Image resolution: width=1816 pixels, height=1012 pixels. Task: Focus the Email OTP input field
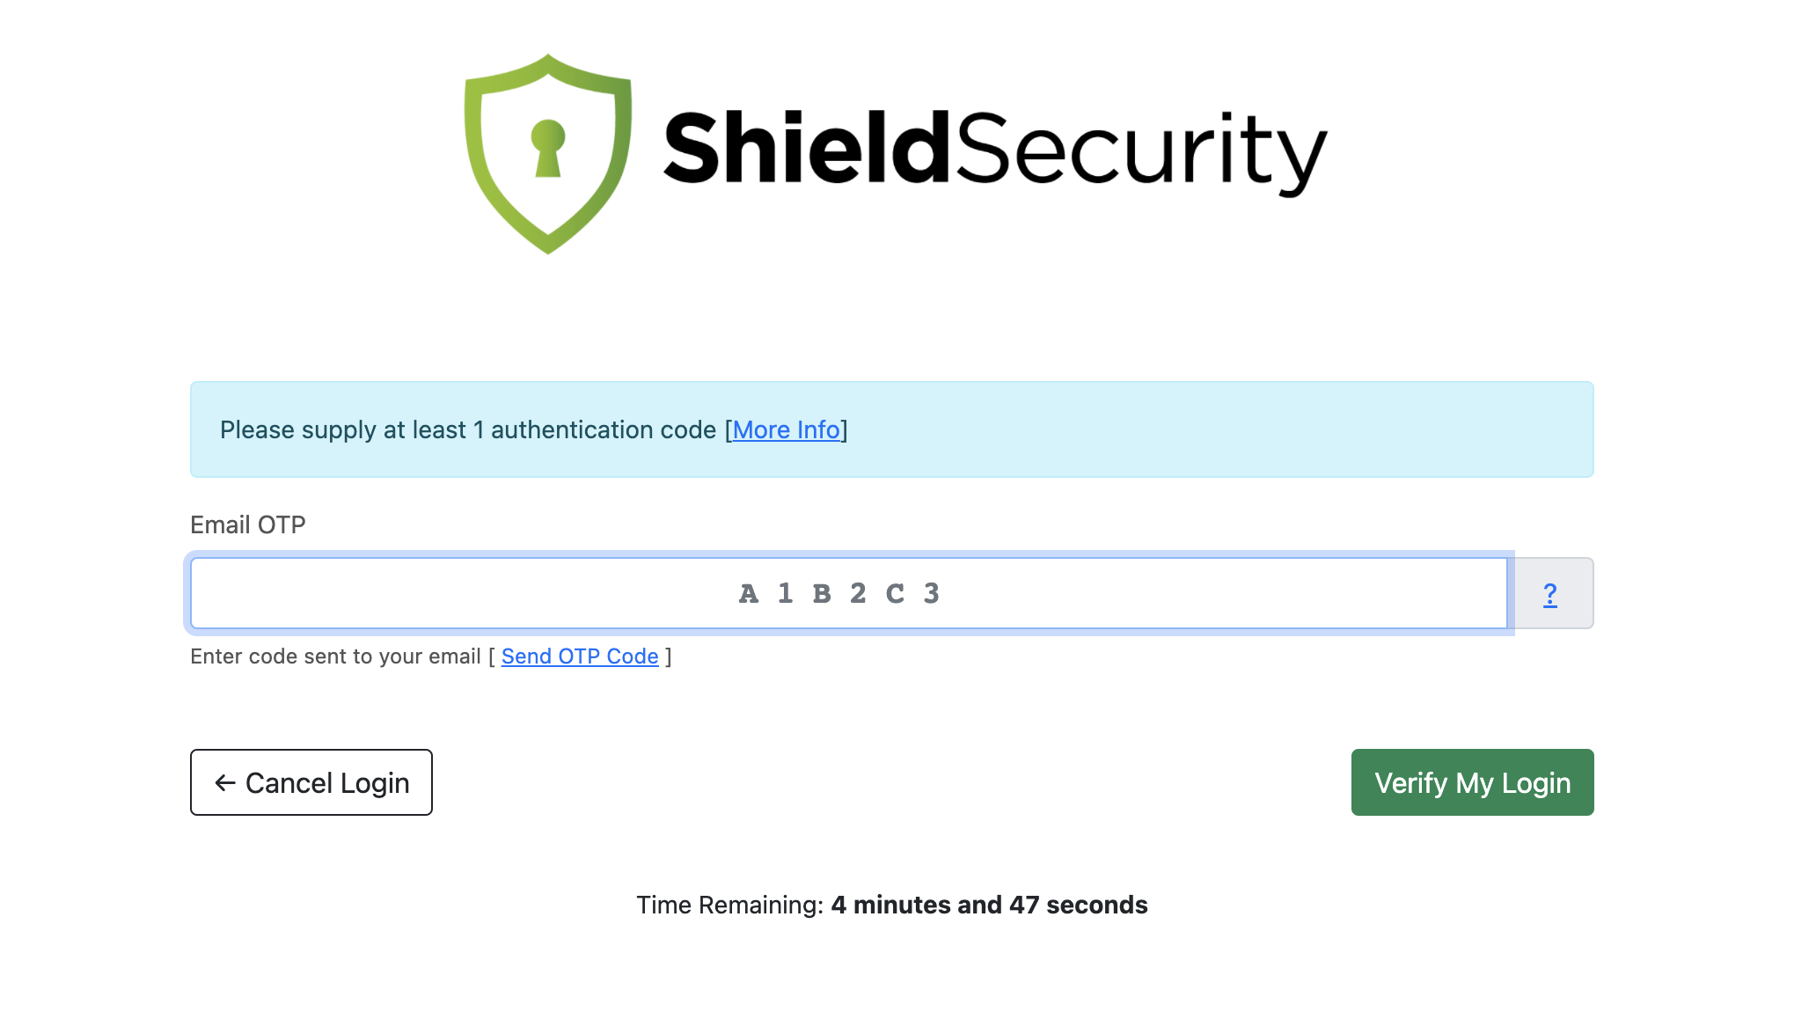440,593
